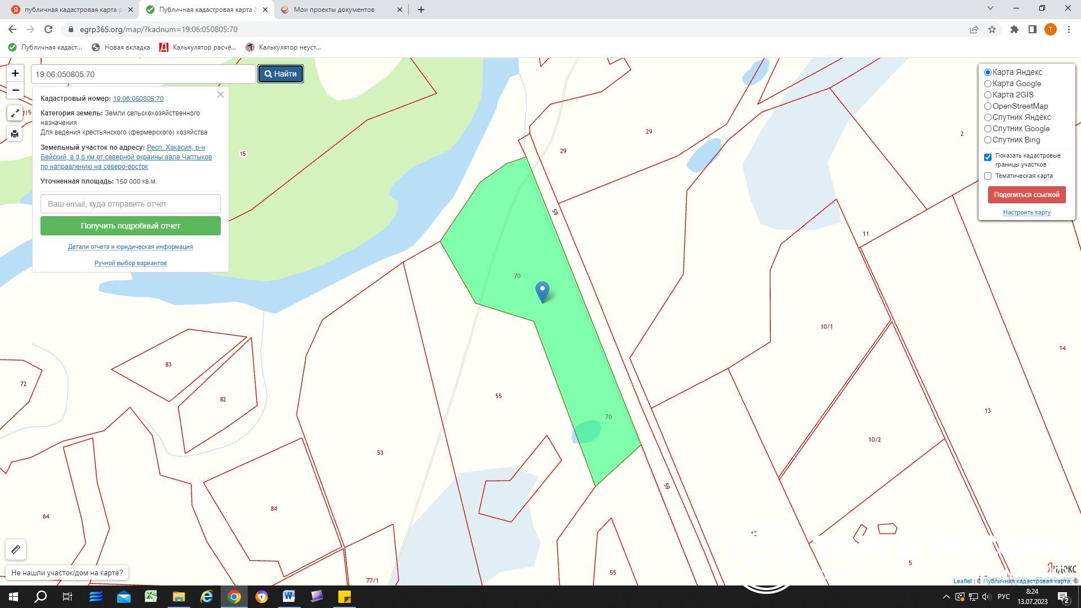1081x608 pixels.
Task: Select Карта Google radio option
Action: click(x=988, y=83)
